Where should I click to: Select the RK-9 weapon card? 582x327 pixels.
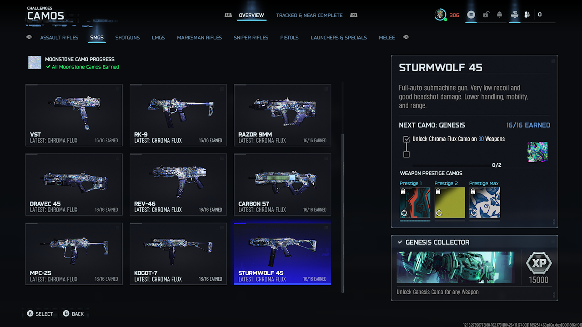(178, 115)
